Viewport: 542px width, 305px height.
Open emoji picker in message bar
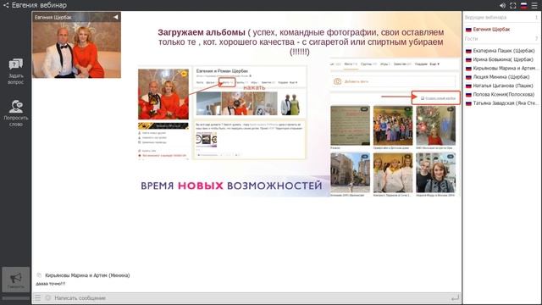click(47, 297)
